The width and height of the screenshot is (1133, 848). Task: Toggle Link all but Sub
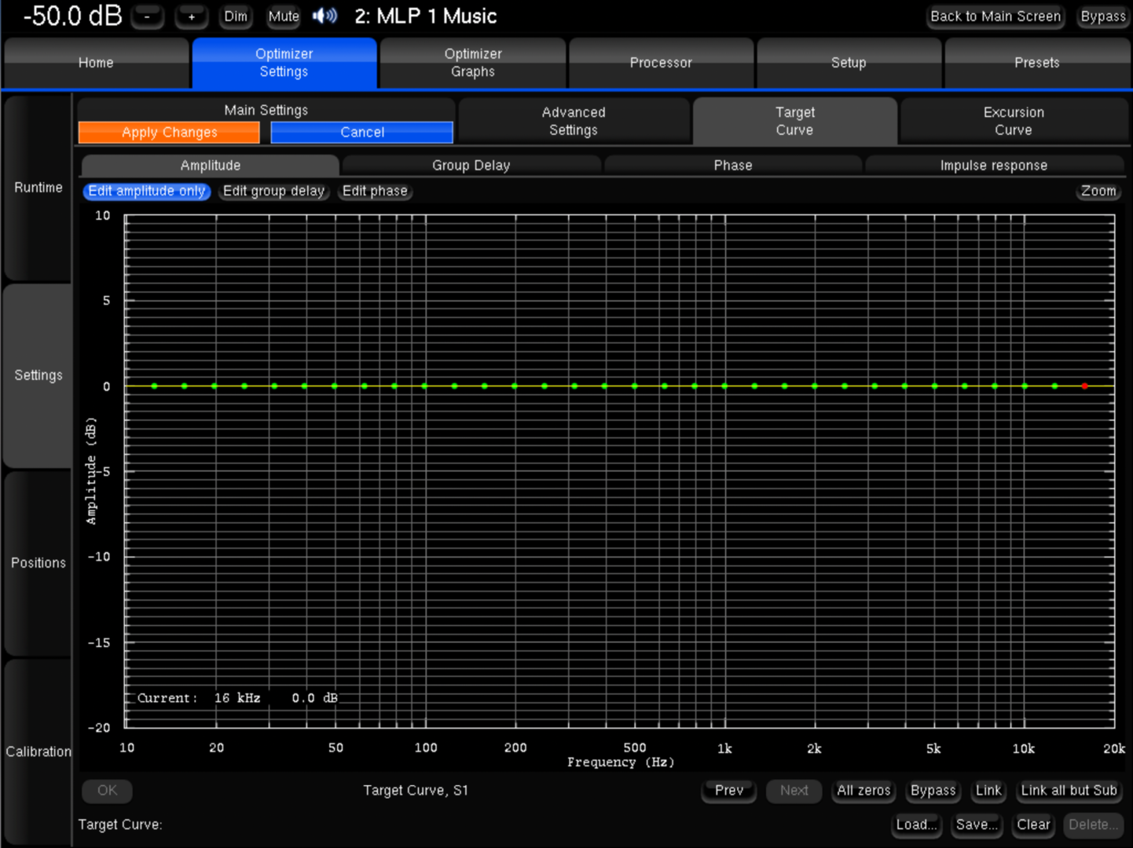click(x=1069, y=791)
